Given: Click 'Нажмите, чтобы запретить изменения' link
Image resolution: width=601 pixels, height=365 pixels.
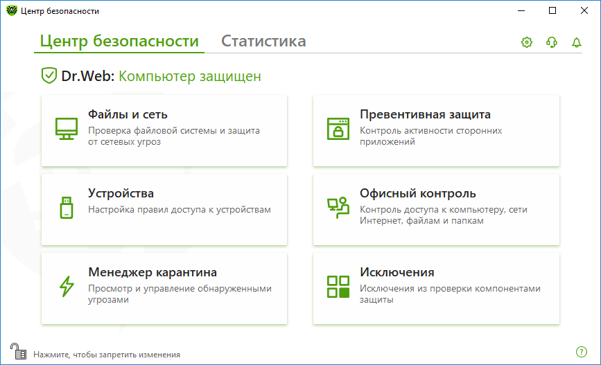Looking at the screenshot, I should (107, 355).
